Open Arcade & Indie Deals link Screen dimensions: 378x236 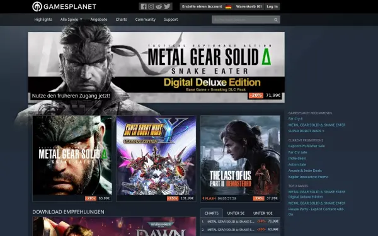point(305,171)
